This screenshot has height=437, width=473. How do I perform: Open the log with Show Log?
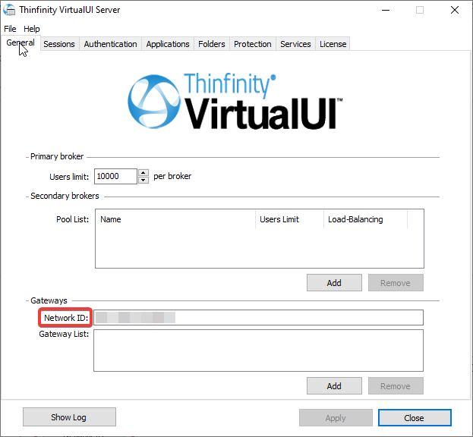coord(69,417)
